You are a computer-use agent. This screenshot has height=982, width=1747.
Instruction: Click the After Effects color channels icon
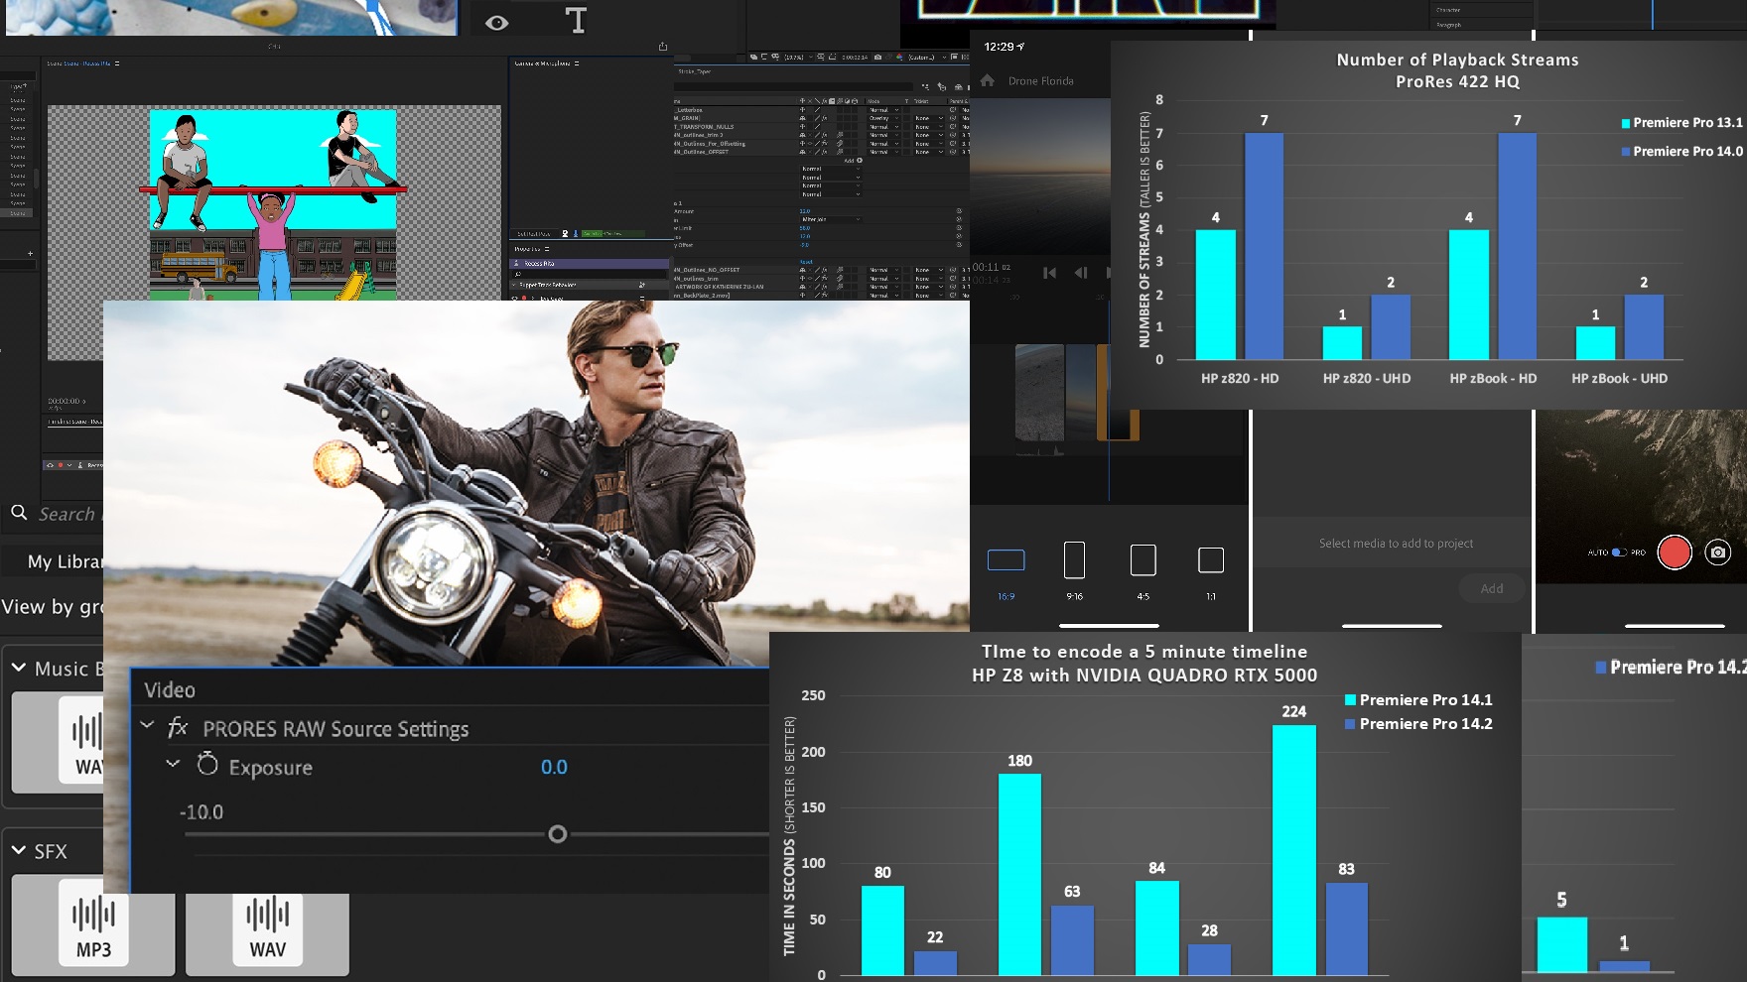(899, 58)
